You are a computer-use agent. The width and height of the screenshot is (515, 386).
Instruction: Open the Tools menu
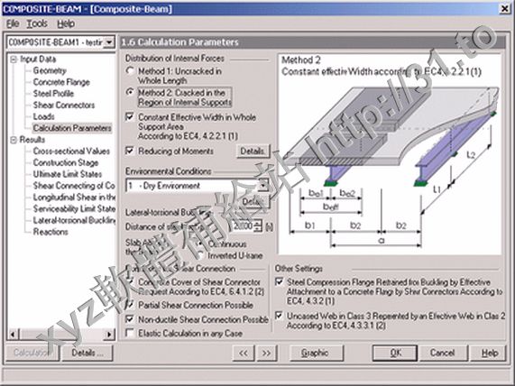point(37,23)
